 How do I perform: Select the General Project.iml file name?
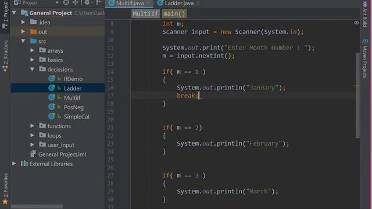[x=62, y=154]
